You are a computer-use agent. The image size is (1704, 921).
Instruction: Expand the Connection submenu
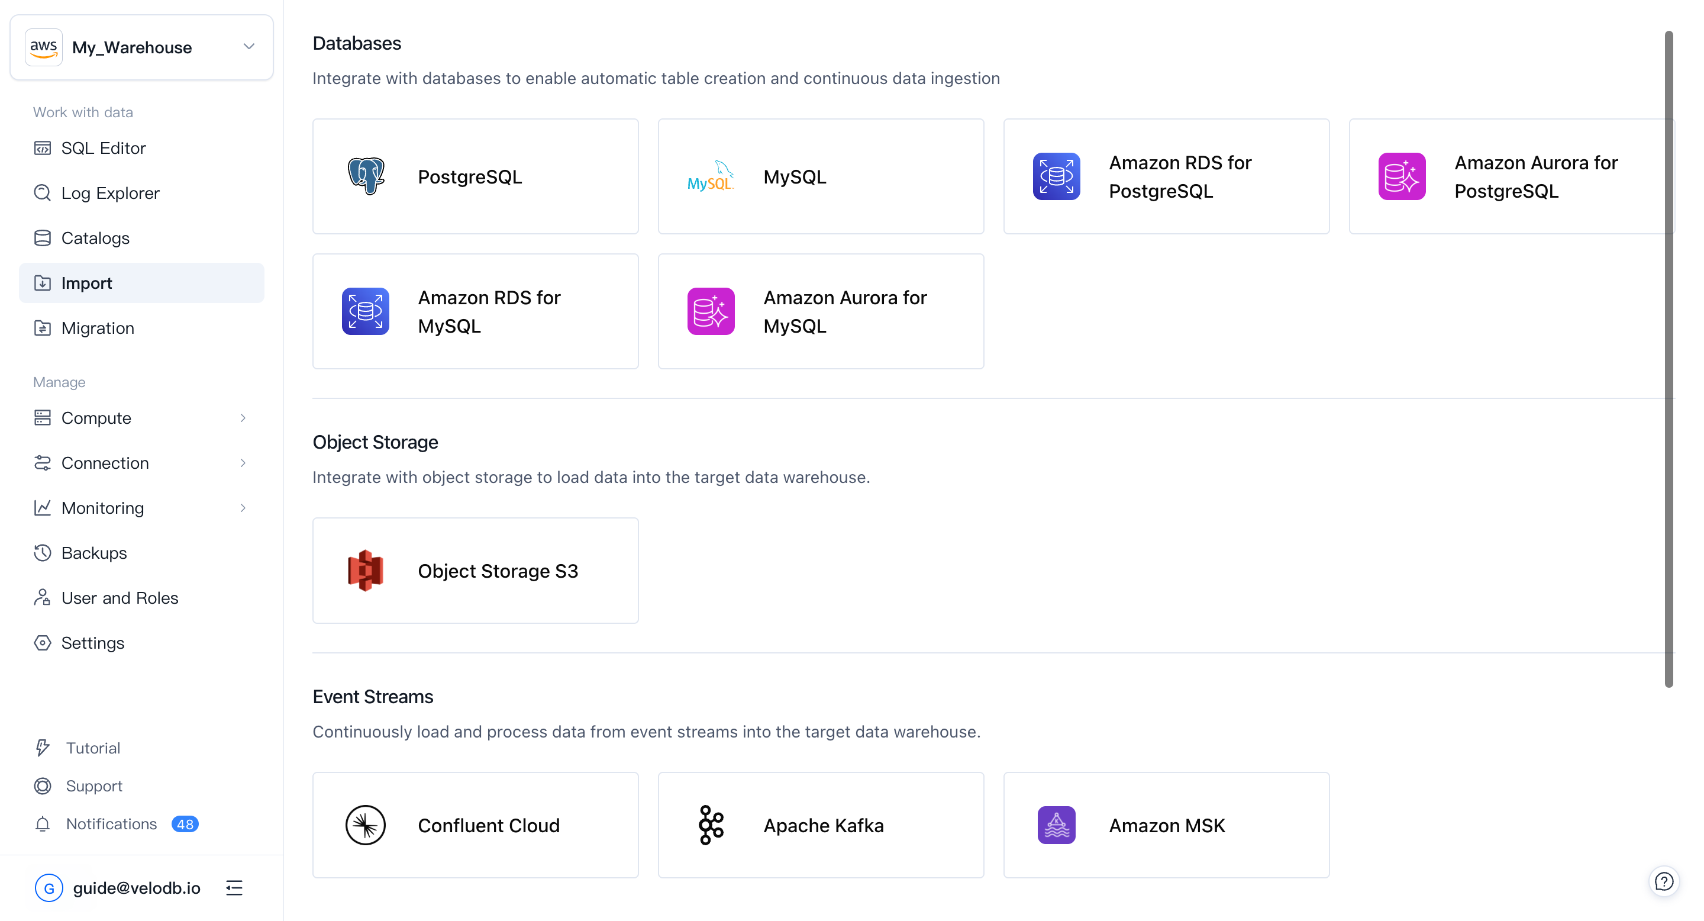click(243, 462)
